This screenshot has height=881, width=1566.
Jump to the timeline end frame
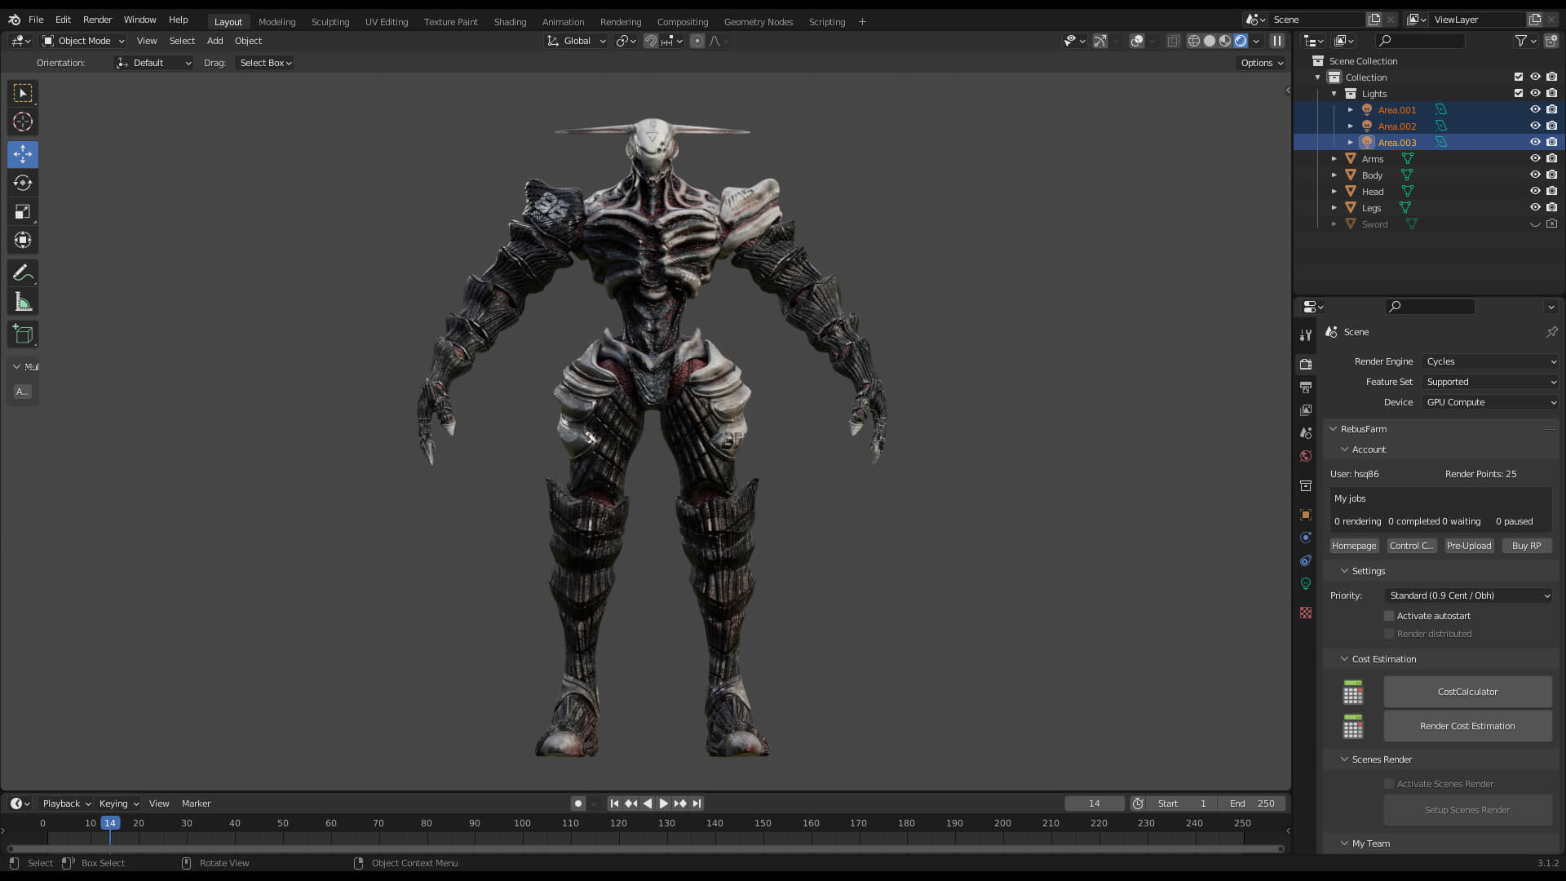(697, 804)
